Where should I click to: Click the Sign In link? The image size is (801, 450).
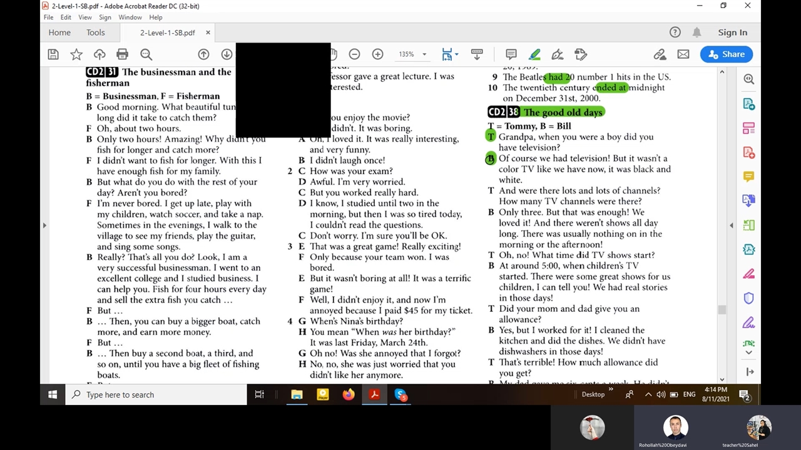tap(732, 32)
